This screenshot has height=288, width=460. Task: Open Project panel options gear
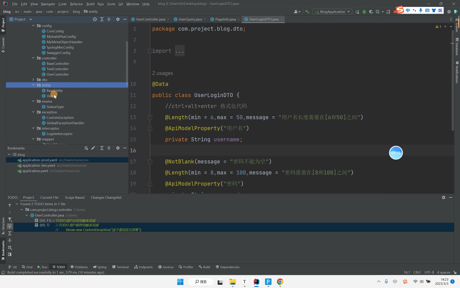pos(118,19)
